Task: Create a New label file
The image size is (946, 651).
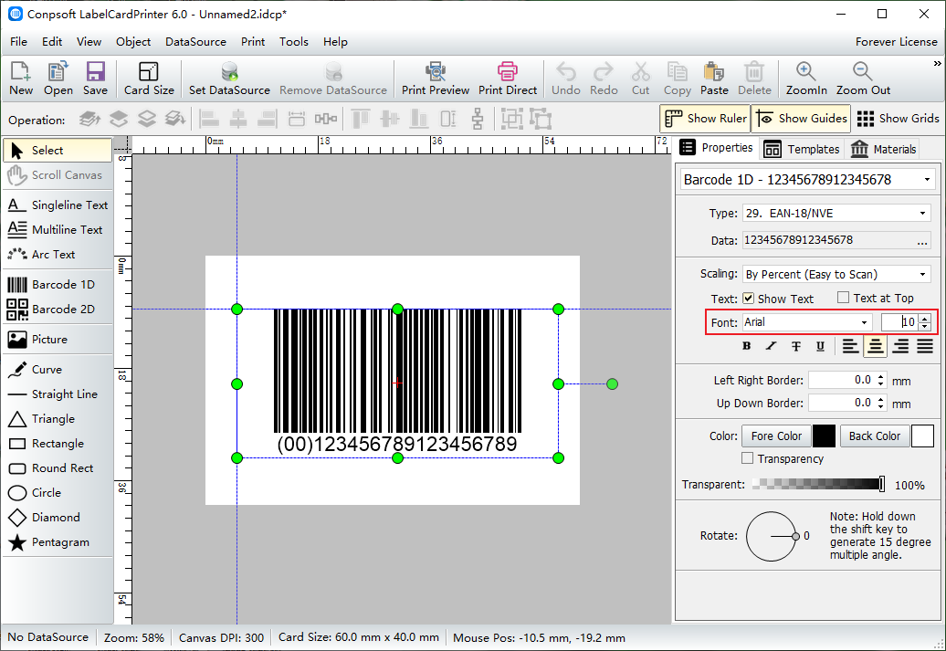Action: point(21,79)
